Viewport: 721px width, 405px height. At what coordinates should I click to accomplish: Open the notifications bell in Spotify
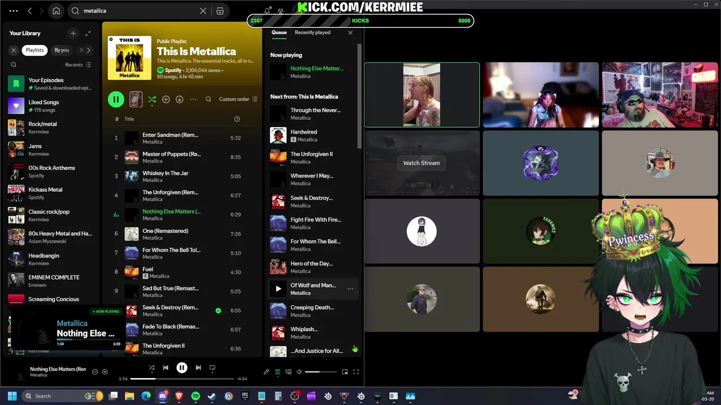(x=267, y=11)
